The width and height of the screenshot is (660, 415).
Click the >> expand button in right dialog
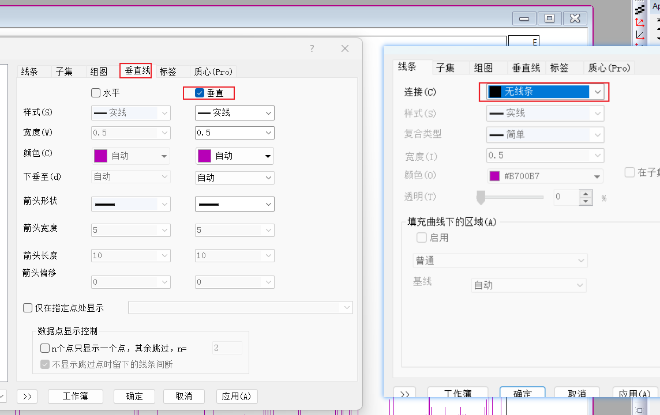[x=405, y=393]
